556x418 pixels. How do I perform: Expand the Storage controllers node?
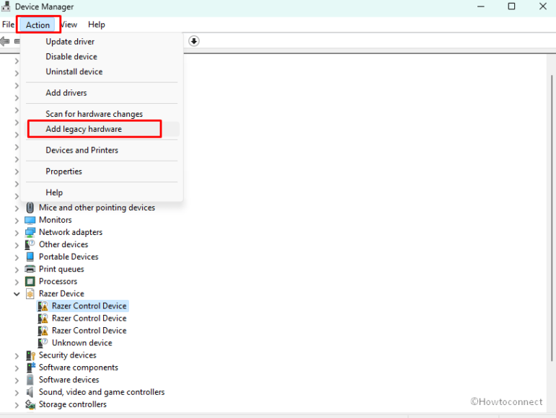pyautogui.click(x=17, y=405)
